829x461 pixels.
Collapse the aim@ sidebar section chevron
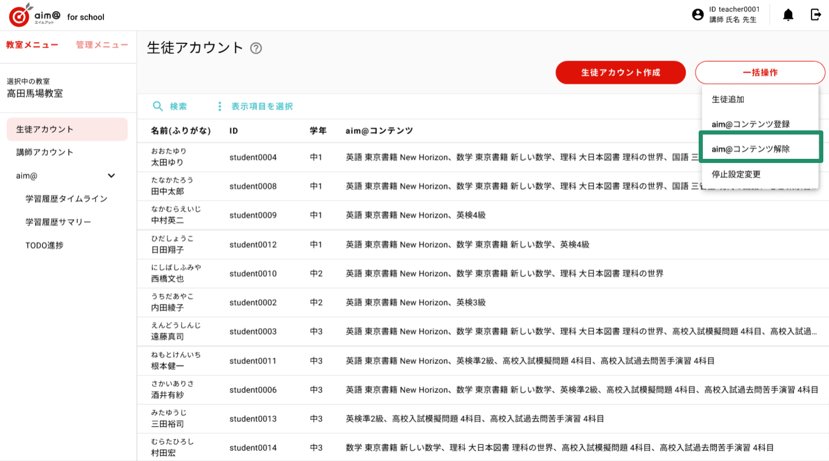111,175
